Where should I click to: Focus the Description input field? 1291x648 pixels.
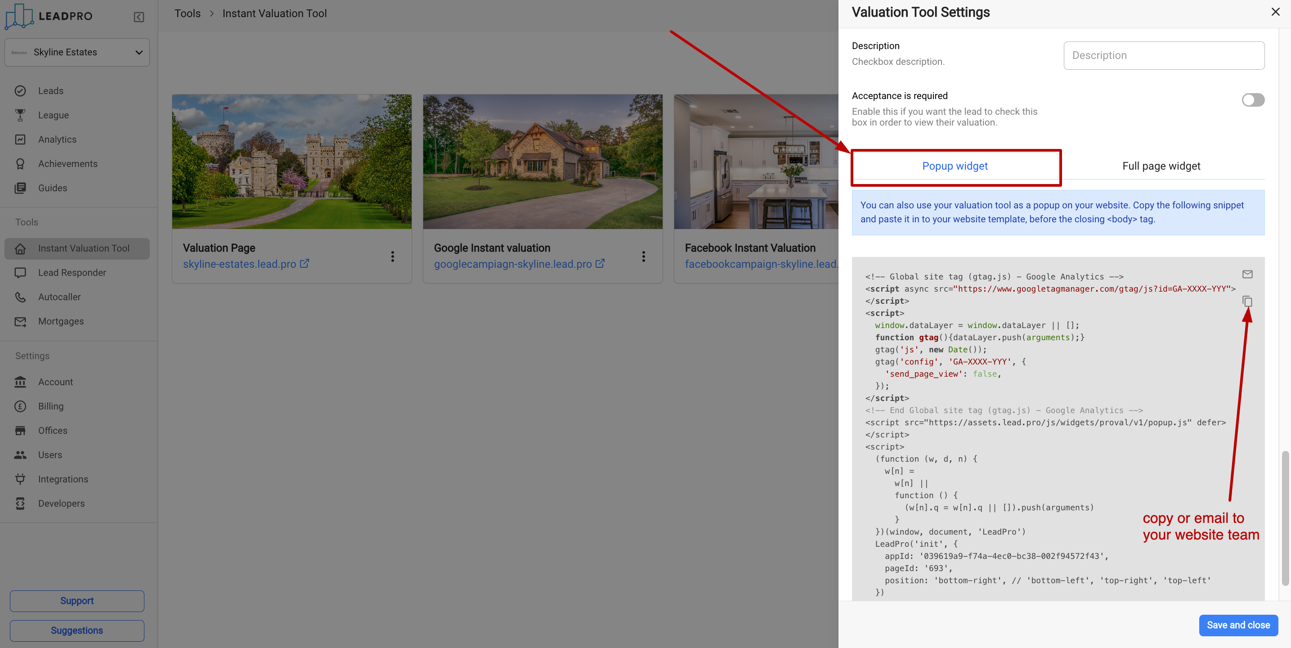coord(1163,56)
